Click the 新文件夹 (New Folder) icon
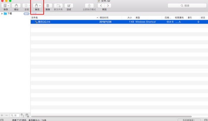The height and width of the screenshot is (121, 208). 58,6
